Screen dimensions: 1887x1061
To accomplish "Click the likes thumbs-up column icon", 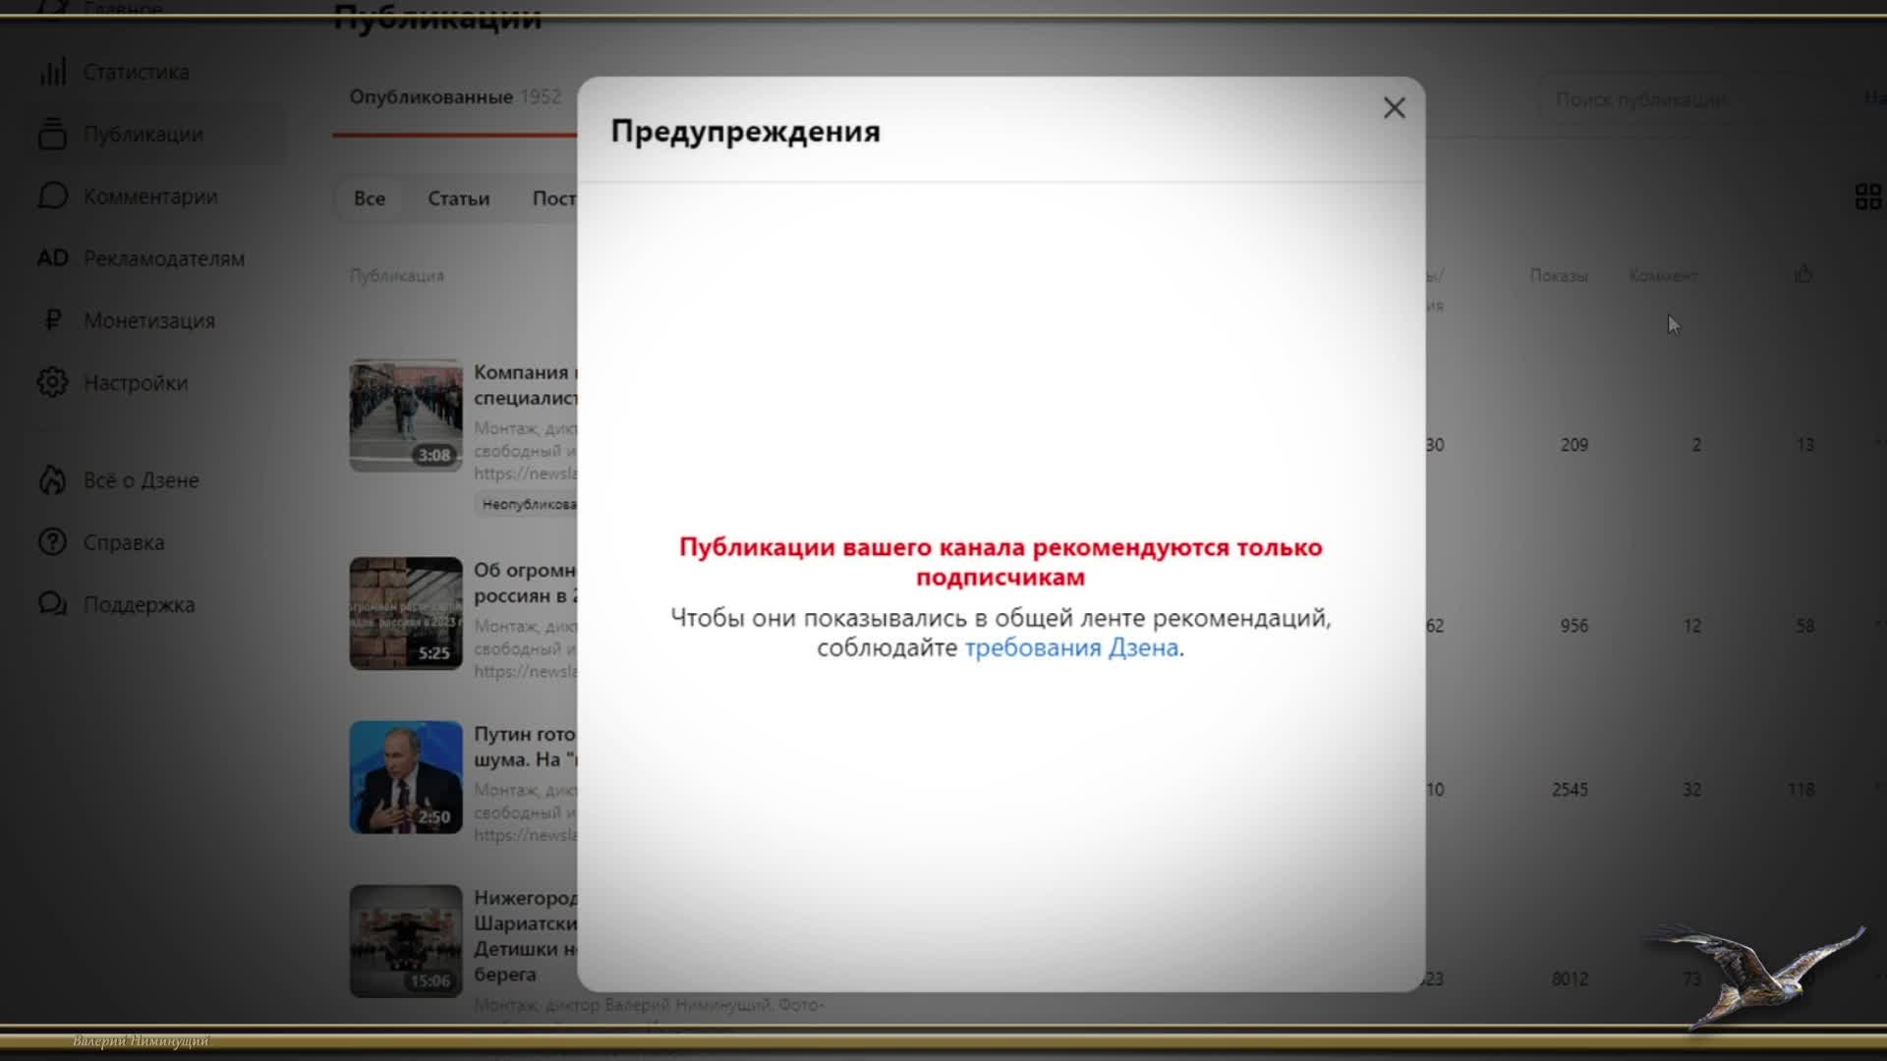I will 1803,274.
